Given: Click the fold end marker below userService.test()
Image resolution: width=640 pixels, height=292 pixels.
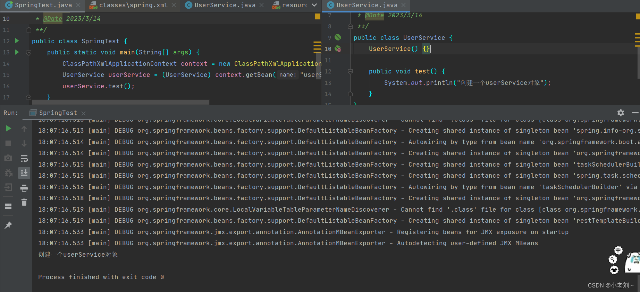Looking at the screenshot, I should tap(29, 97).
